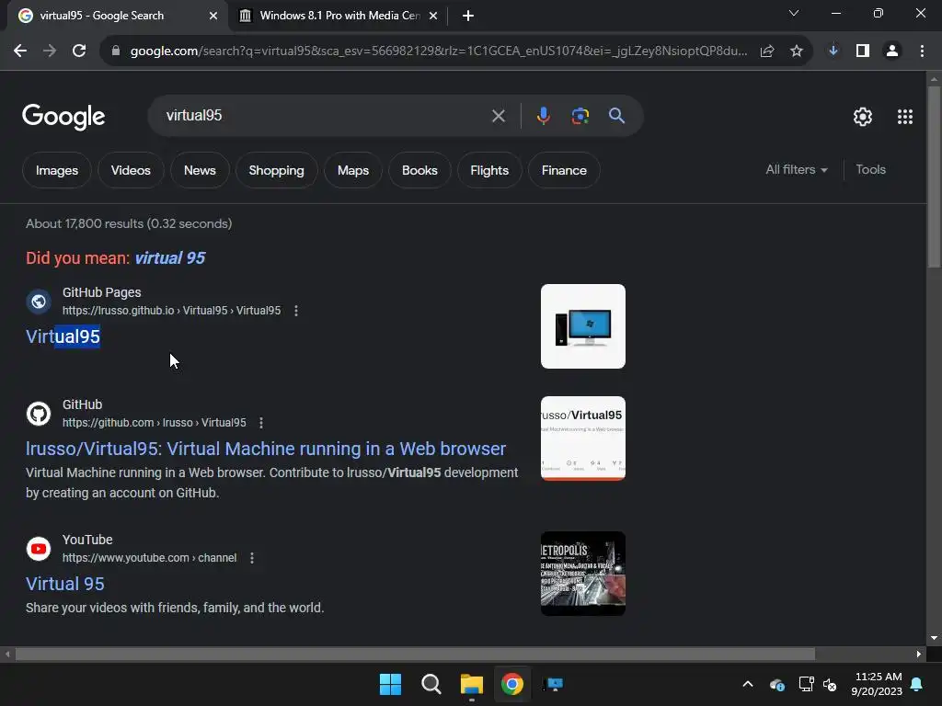Screen dimensions: 942x706
Task: Go back to the previous page
Action: (20, 51)
